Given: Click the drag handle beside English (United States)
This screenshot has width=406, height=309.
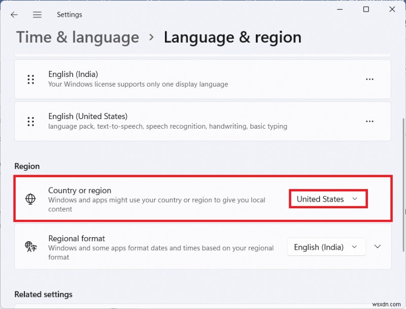Looking at the screenshot, I should pos(30,121).
